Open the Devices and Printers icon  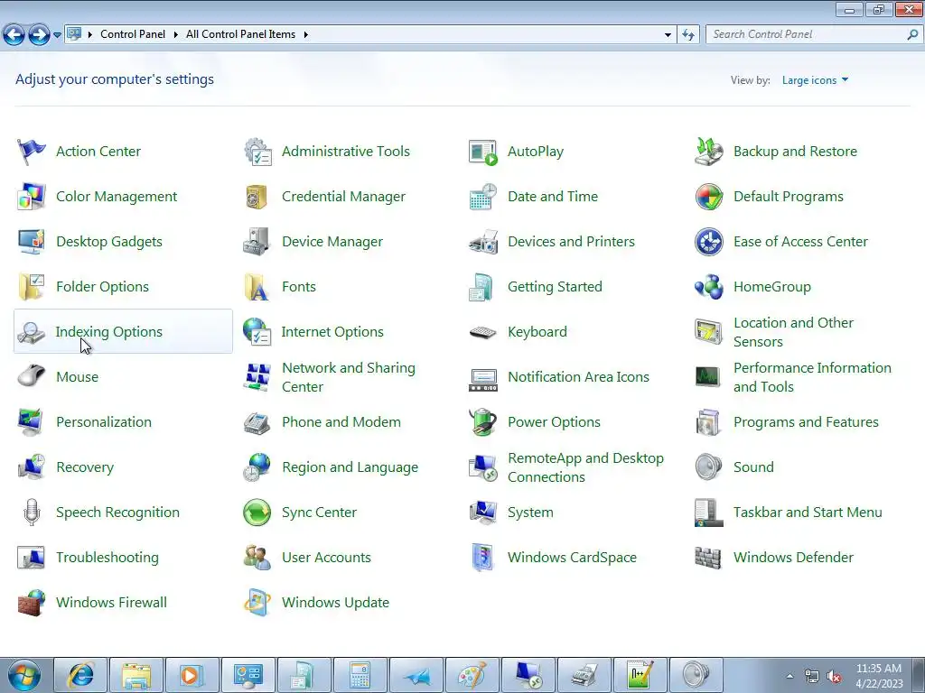coord(483,242)
